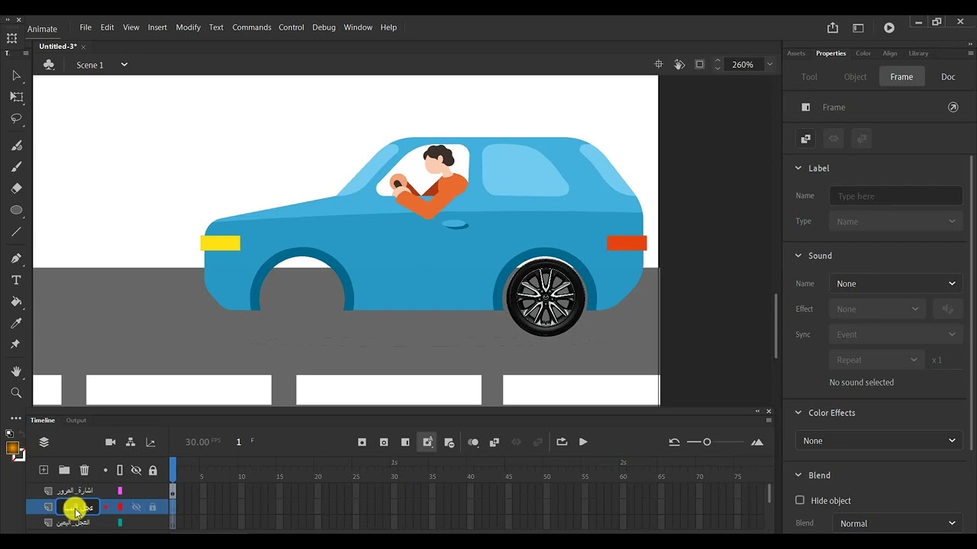Collapse the Color Effects section
Image resolution: width=977 pixels, height=549 pixels.
click(x=798, y=413)
